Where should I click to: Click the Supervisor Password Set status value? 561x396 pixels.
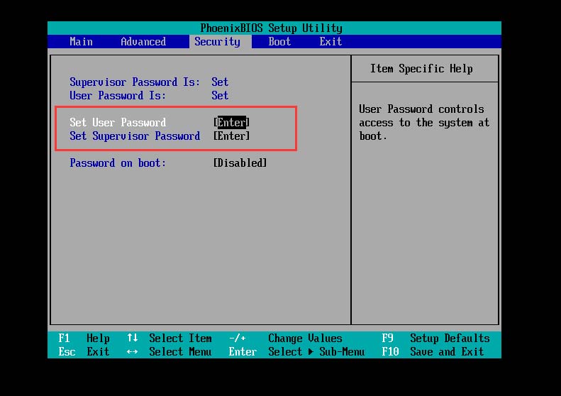coord(220,82)
